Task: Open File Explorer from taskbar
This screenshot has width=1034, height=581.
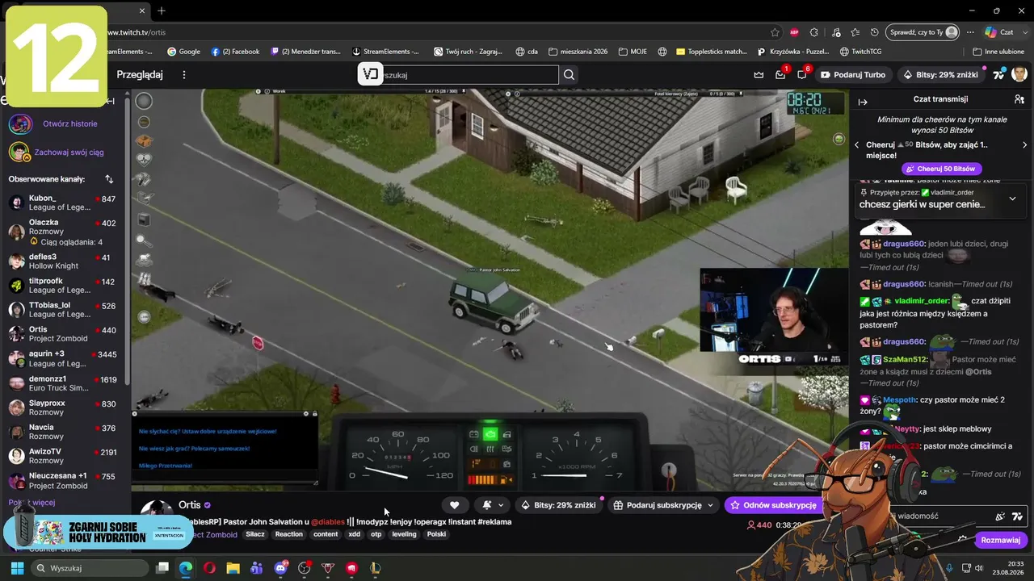Action: click(233, 568)
